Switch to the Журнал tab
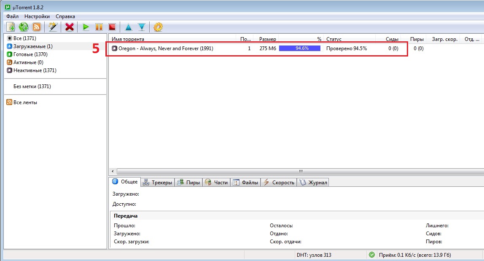484x261 pixels. [313, 183]
